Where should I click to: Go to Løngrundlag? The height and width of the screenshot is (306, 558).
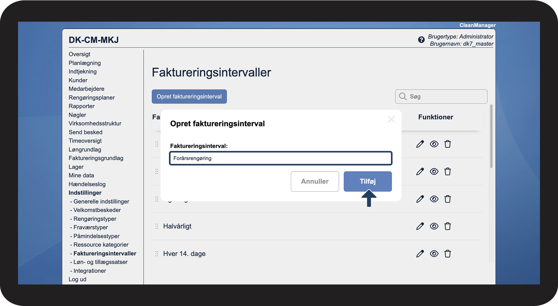tap(85, 150)
